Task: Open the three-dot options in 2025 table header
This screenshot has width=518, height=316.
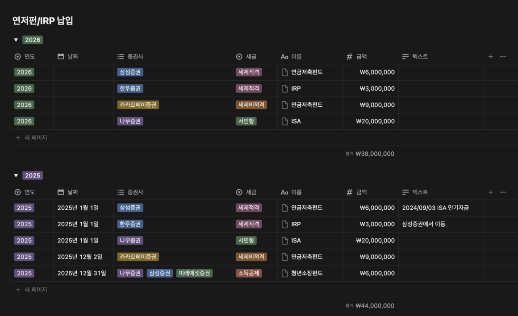Action: coord(503,192)
